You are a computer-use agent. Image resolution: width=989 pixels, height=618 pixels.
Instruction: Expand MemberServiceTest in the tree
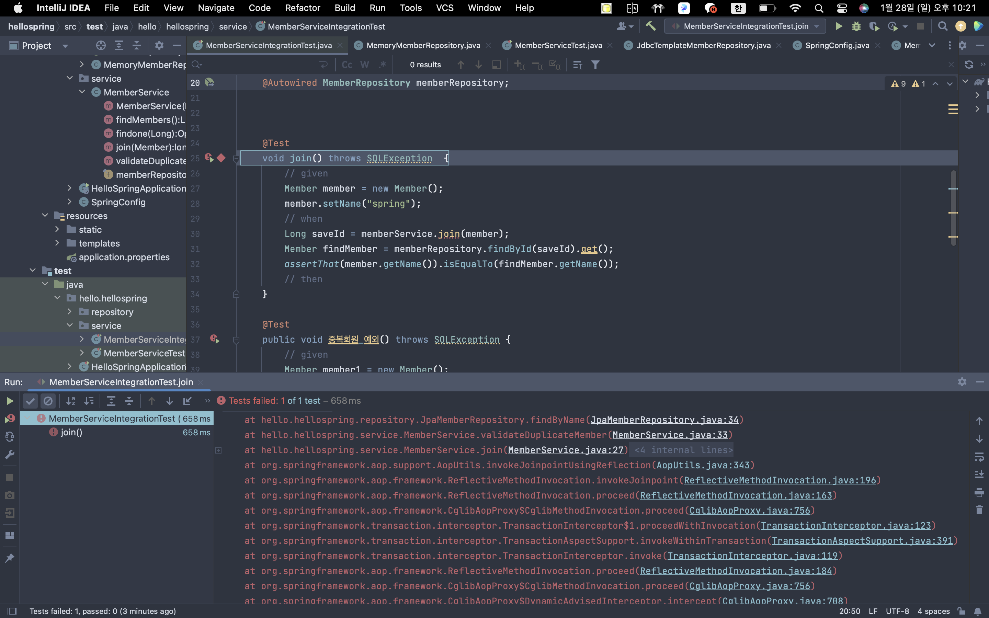(82, 353)
